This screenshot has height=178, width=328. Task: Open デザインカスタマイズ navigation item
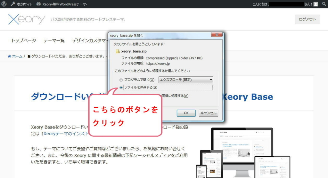tap(90, 41)
